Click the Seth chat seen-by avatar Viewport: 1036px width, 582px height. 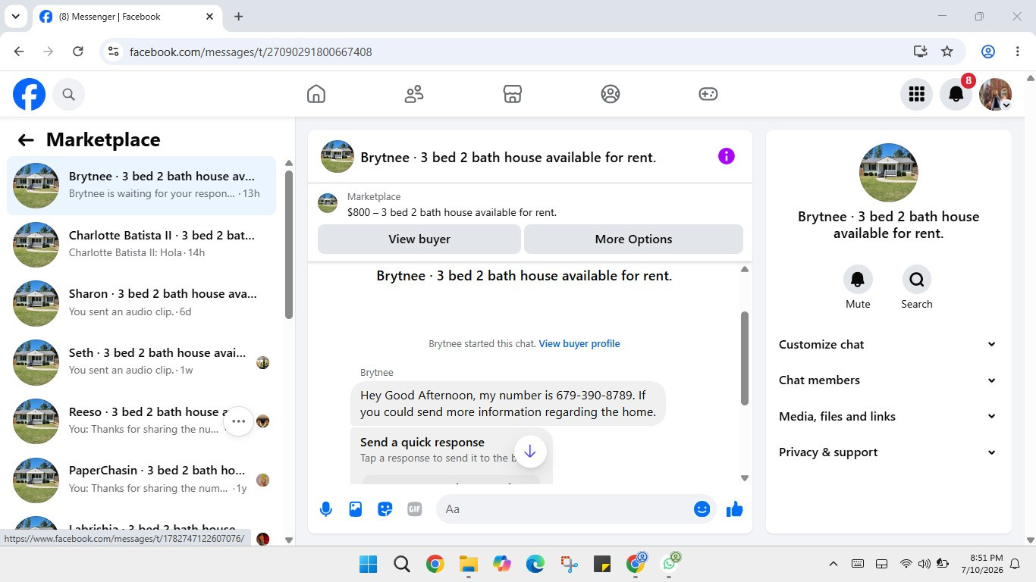coord(263,362)
